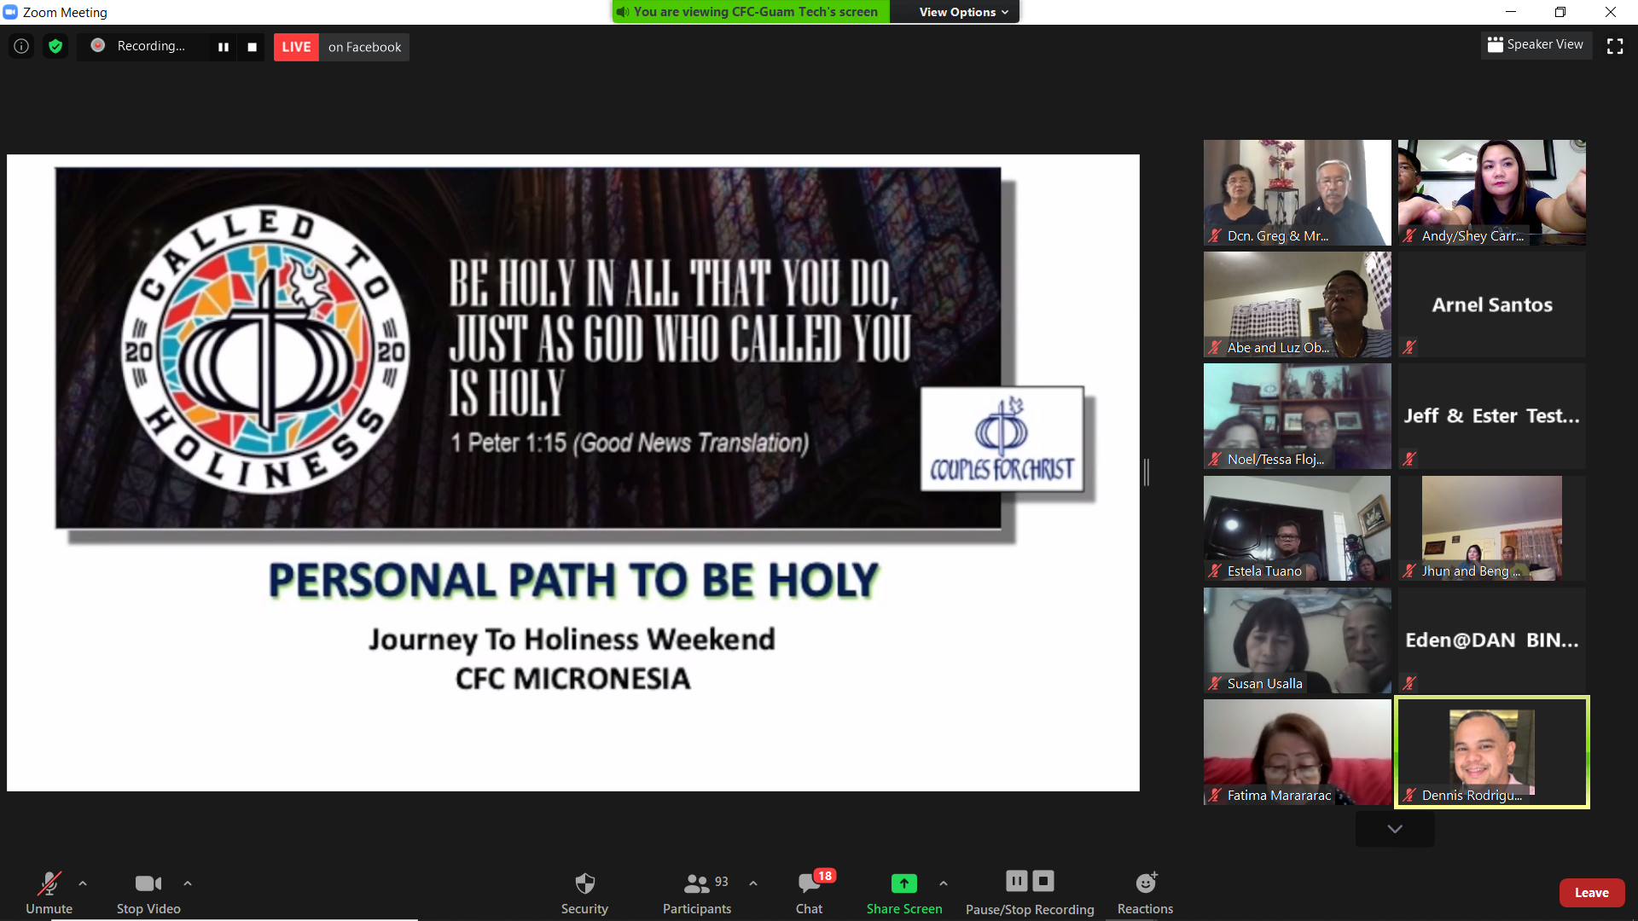Leave the meeting

click(x=1592, y=893)
